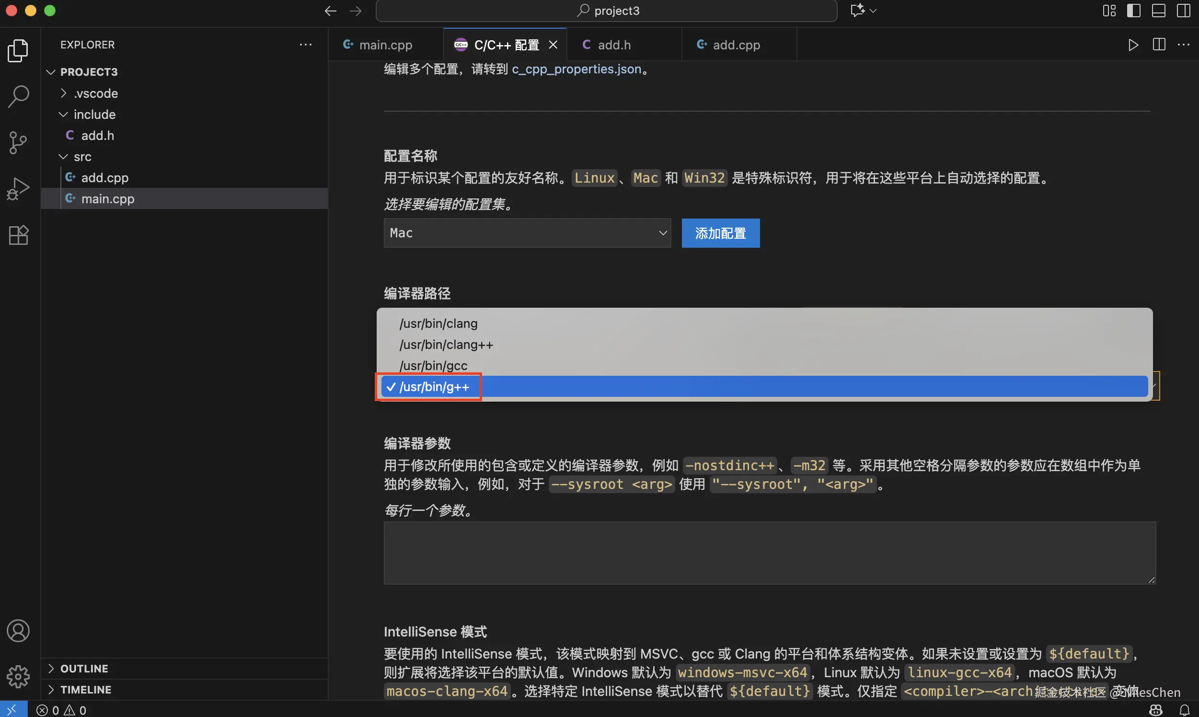Click the 添加配置 button

[720, 233]
